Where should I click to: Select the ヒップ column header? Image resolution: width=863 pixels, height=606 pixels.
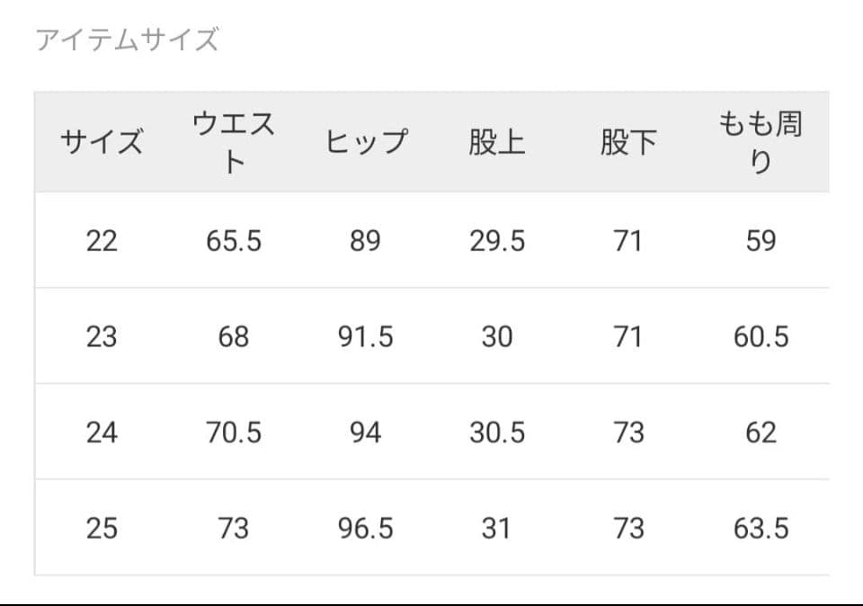[366, 142]
